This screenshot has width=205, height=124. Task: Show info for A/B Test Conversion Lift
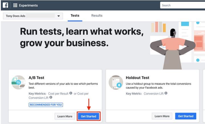pos(51,97)
